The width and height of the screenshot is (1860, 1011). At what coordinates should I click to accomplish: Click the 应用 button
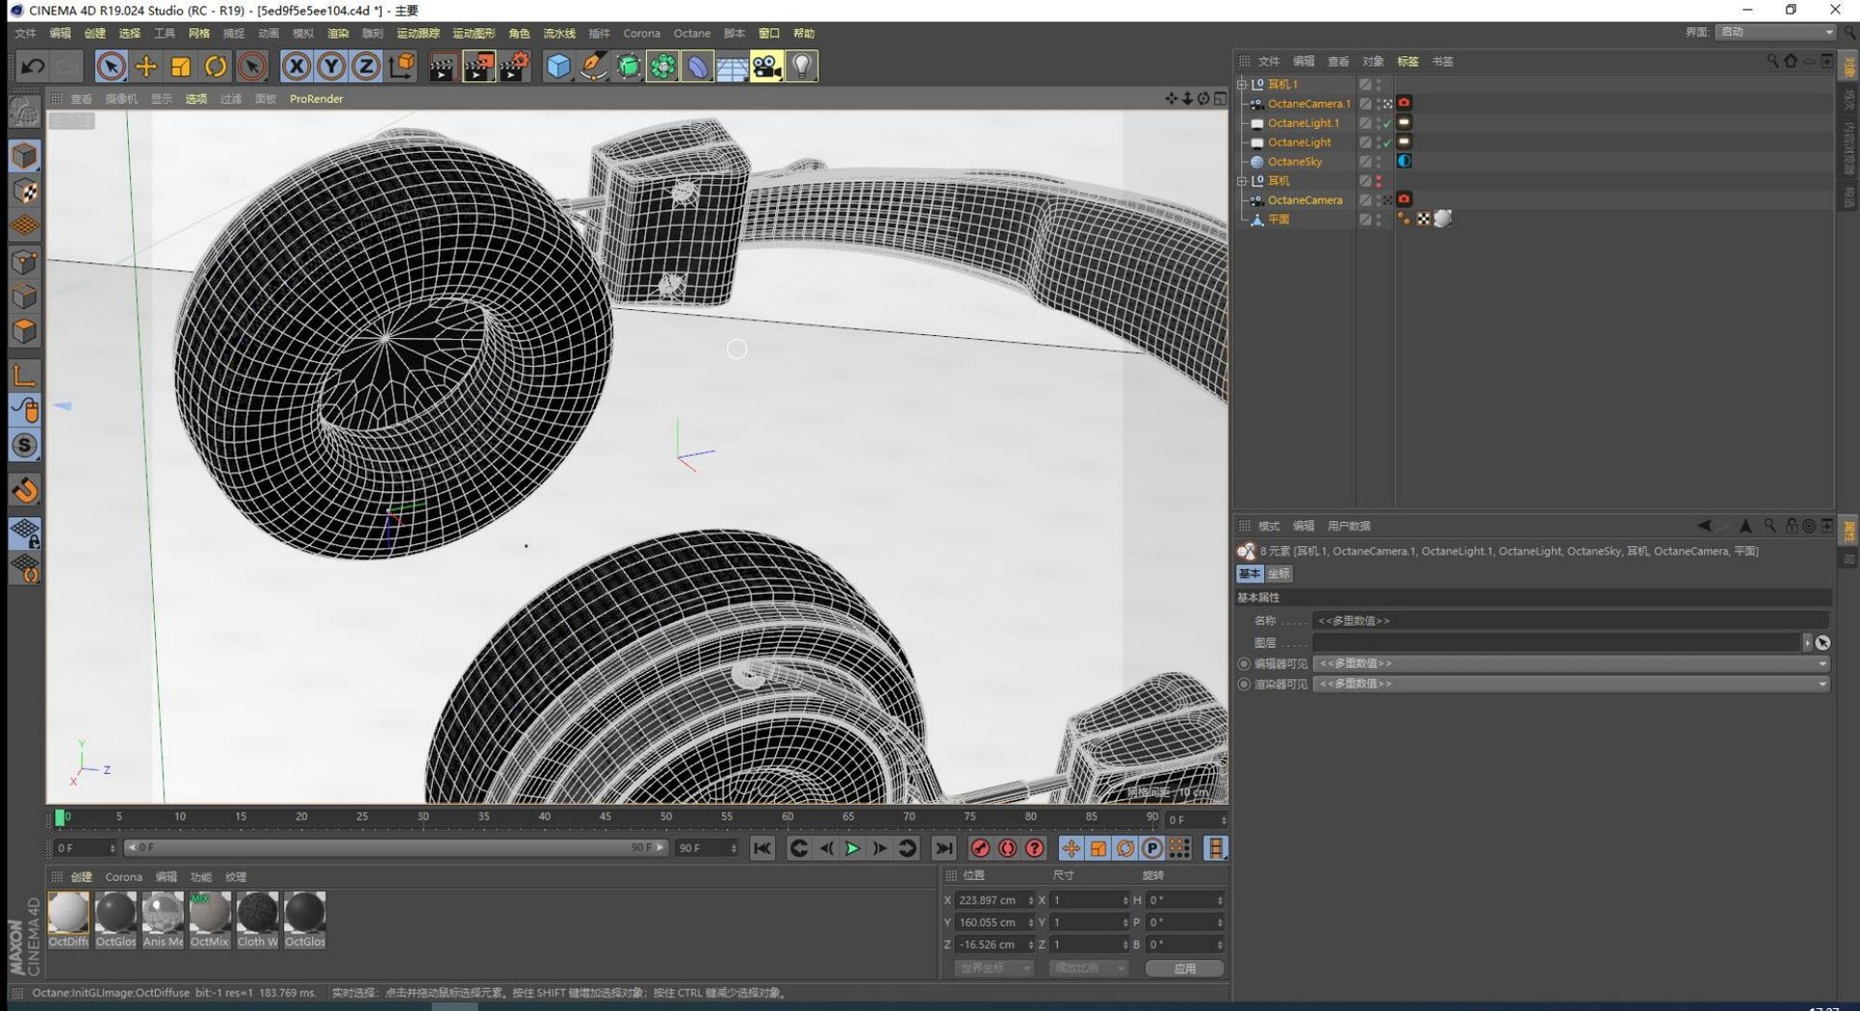coord(1184,968)
